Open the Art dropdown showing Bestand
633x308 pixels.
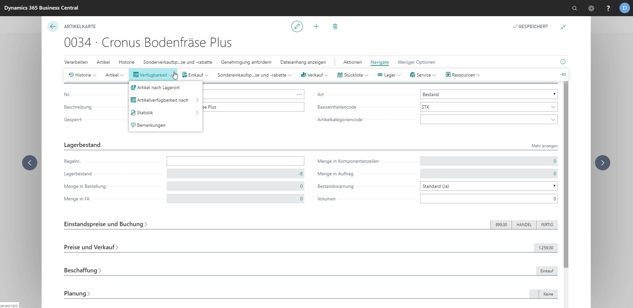pyautogui.click(x=489, y=94)
